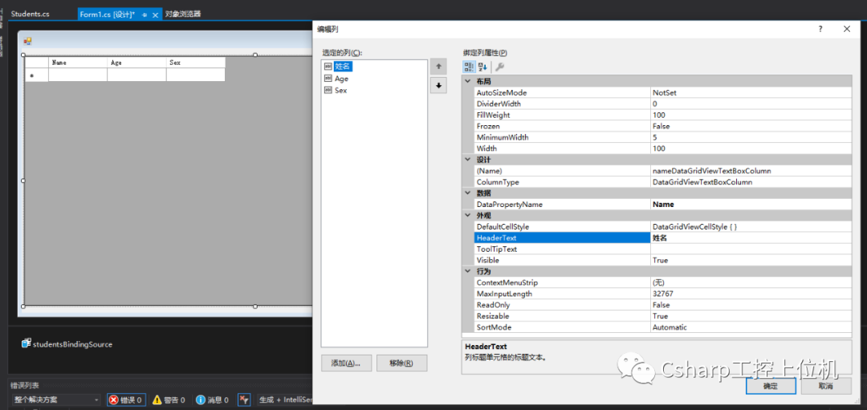Click Sex column header in designer grid
Image resolution: width=867 pixels, height=410 pixels.
click(x=196, y=63)
